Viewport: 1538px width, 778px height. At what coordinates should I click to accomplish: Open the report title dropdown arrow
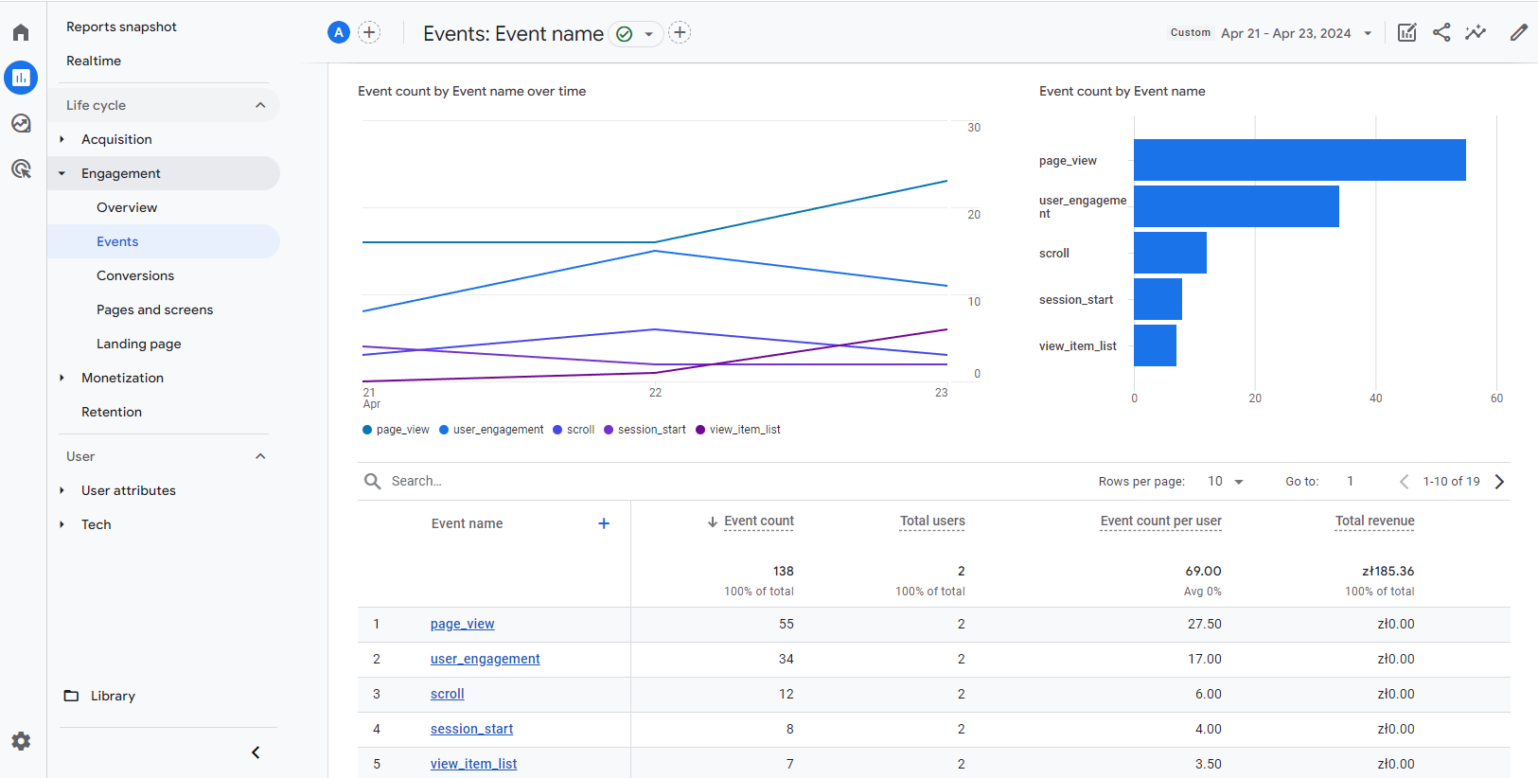point(648,34)
